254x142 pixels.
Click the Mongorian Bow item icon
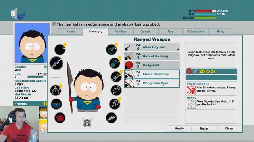[129, 83]
